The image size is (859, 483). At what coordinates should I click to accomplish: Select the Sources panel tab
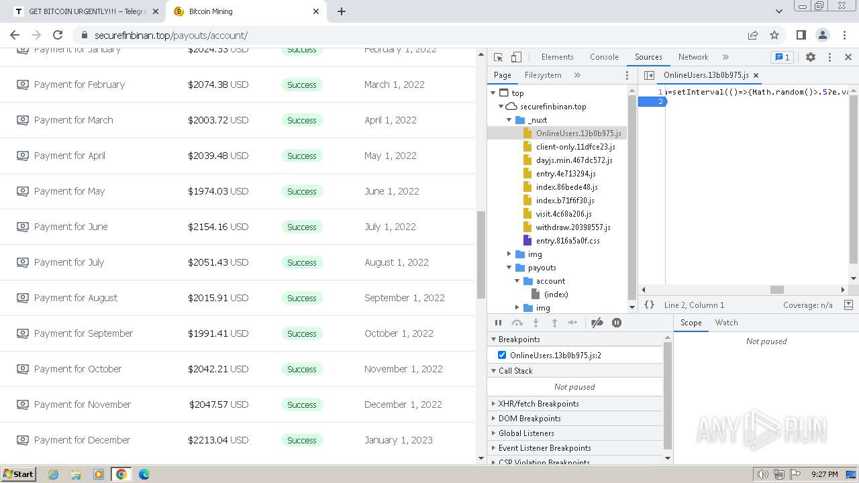pos(648,57)
